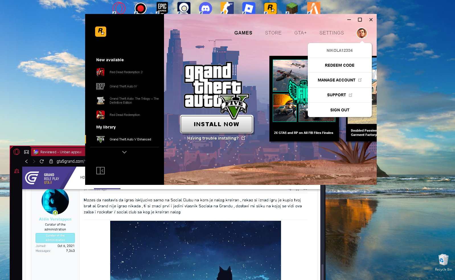
Task: Open the Having trouble installing link
Action: 213,138
